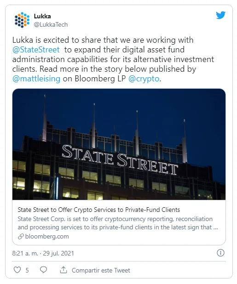The height and width of the screenshot is (284, 237).
Task: Like the tweet with heart icon
Action: point(17,270)
